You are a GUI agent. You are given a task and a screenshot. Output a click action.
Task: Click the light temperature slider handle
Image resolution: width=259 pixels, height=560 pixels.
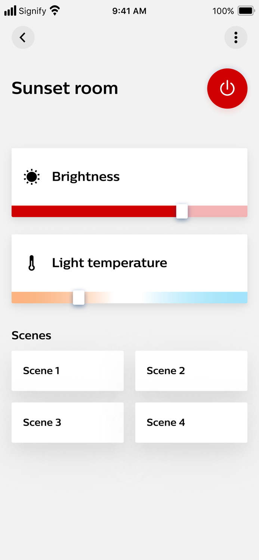point(78,298)
